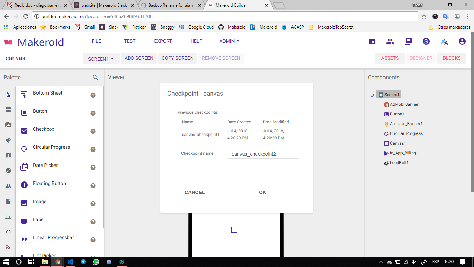Open the SCREEN1 screen selector dropdown
Viewport: 474px width, 267px height.
(x=101, y=59)
